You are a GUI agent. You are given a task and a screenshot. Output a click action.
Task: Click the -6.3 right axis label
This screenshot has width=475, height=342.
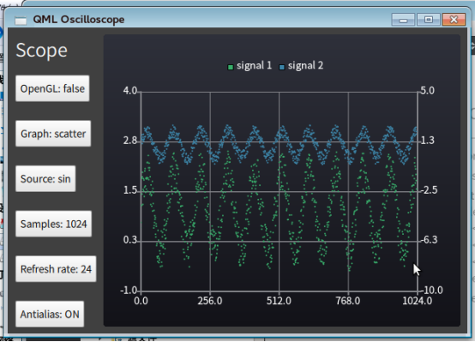pyautogui.click(x=430, y=240)
